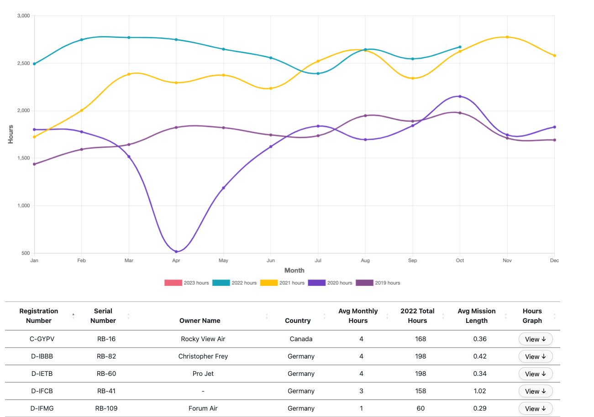Select the 2021 hours November data point
Viewport: 594px width, 417px height.
pos(507,37)
